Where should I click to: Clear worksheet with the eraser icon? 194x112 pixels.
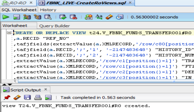point(109,17)
